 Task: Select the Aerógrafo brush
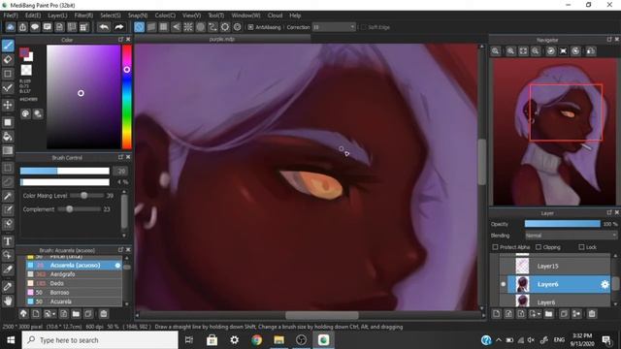click(x=74, y=274)
